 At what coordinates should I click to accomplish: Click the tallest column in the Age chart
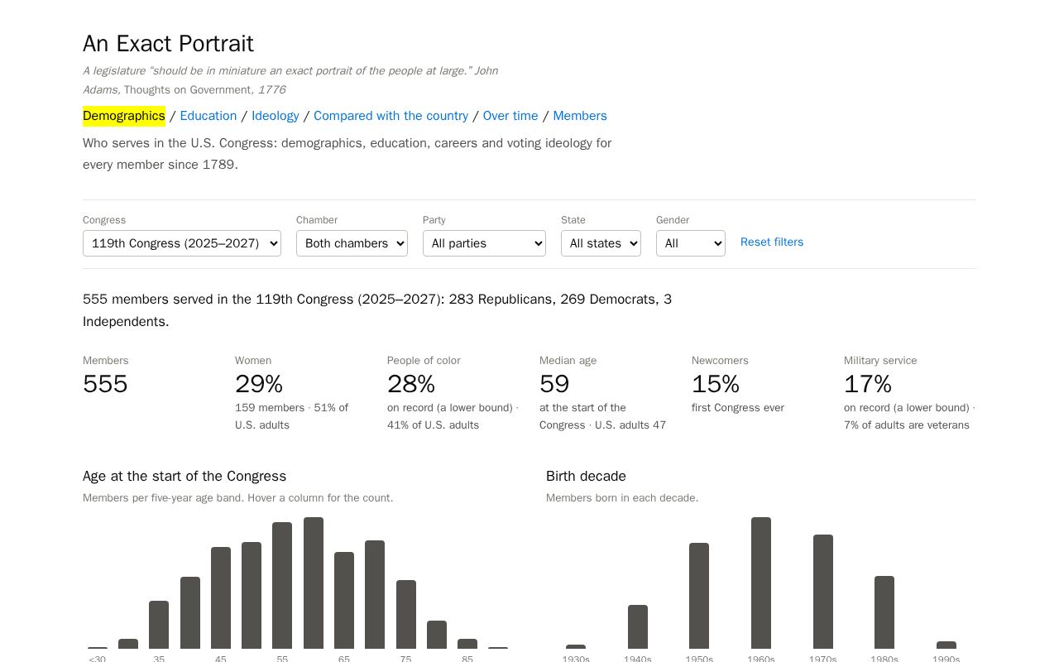coord(314,583)
